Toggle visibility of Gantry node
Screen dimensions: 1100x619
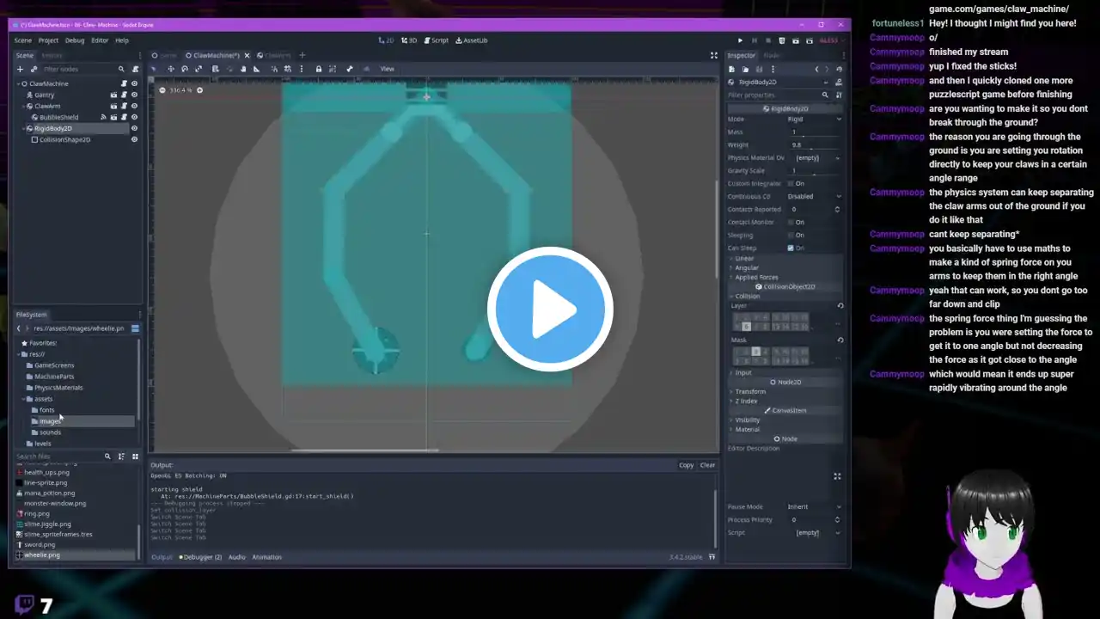[134, 95]
